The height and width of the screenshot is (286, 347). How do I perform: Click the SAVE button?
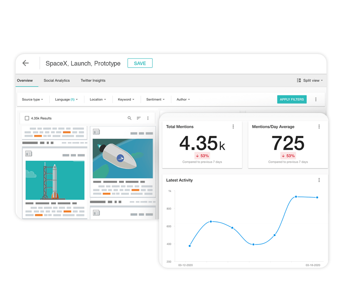(x=140, y=63)
